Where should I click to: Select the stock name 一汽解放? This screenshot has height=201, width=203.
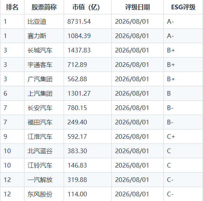pyautogui.click(x=40, y=180)
